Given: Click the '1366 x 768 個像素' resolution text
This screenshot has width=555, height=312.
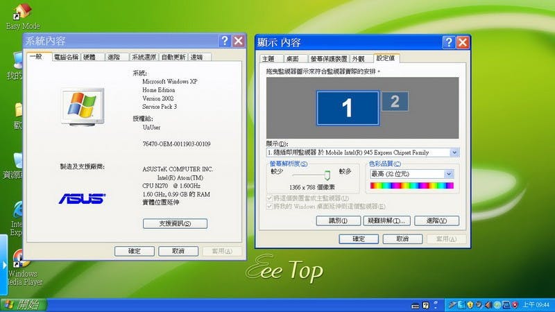Looking at the screenshot, I should click(311, 187).
